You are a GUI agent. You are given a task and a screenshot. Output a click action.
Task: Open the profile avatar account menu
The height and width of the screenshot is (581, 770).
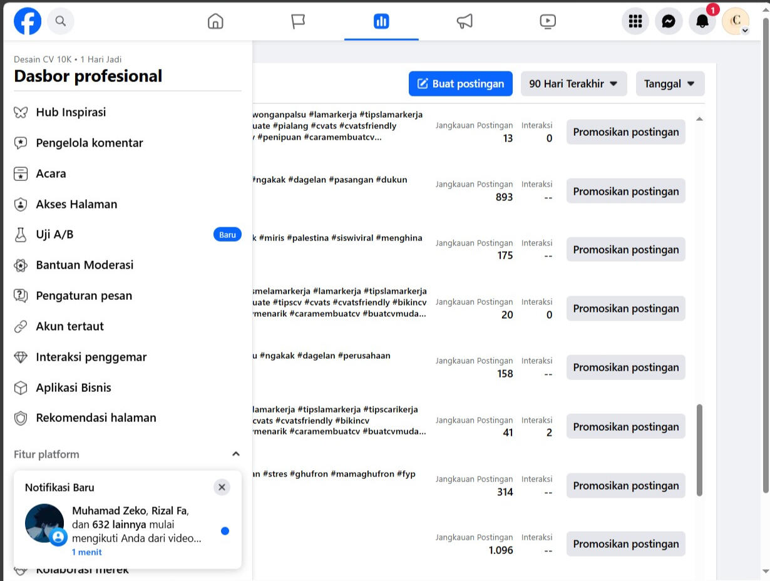(736, 21)
